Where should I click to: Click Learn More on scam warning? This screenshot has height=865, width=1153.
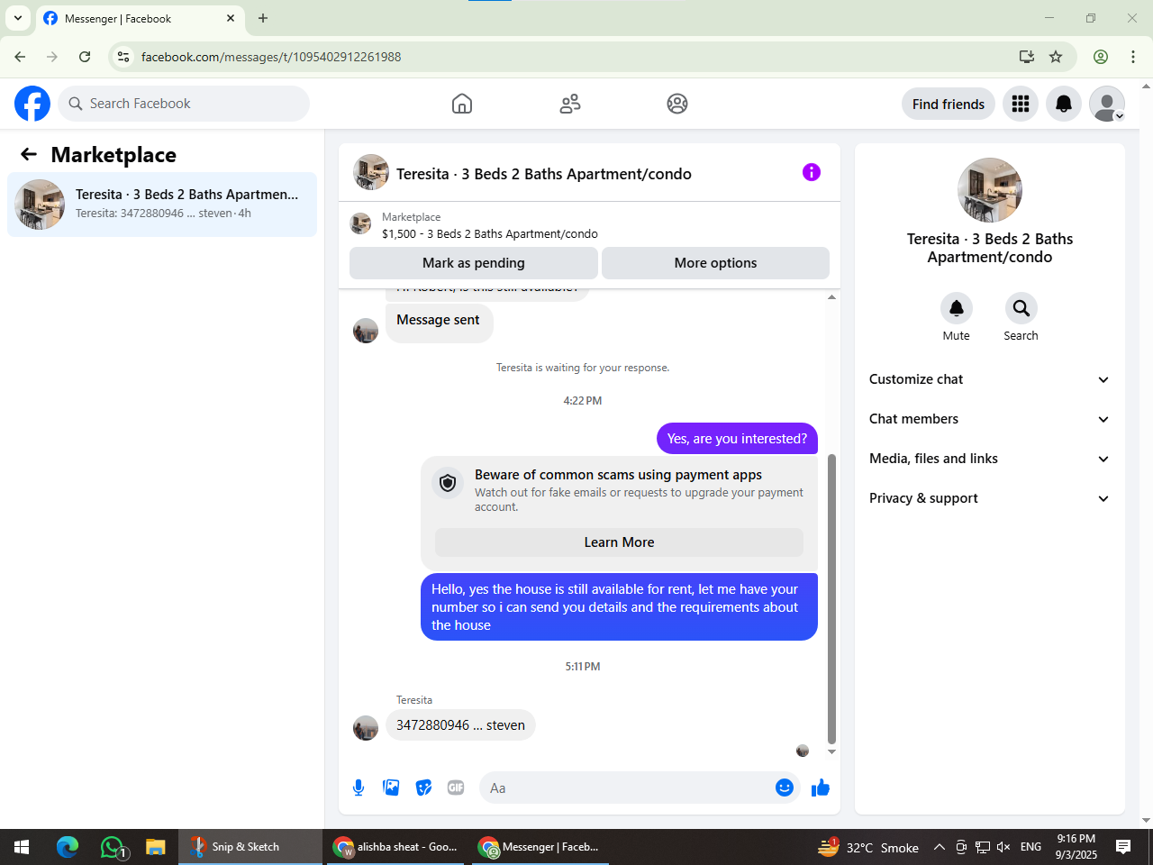tap(619, 542)
